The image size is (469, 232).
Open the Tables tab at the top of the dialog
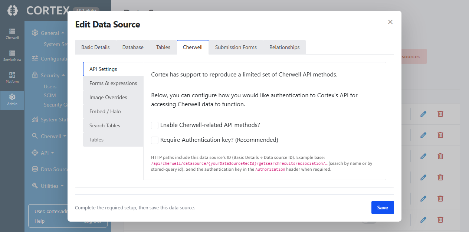coord(163,47)
